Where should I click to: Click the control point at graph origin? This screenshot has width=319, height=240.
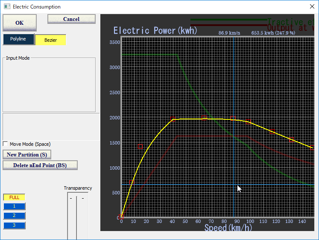(121, 217)
